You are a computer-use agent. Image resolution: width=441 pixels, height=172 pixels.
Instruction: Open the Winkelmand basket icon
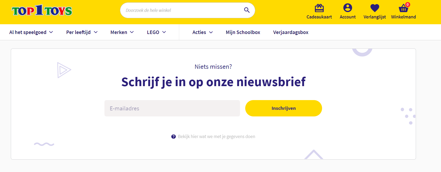click(403, 9)
